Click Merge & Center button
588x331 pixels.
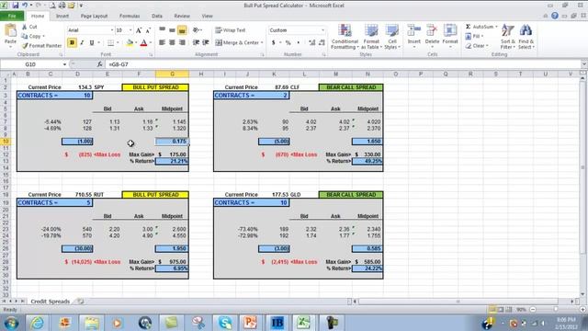pyautogui.click(x=237, y=43)
